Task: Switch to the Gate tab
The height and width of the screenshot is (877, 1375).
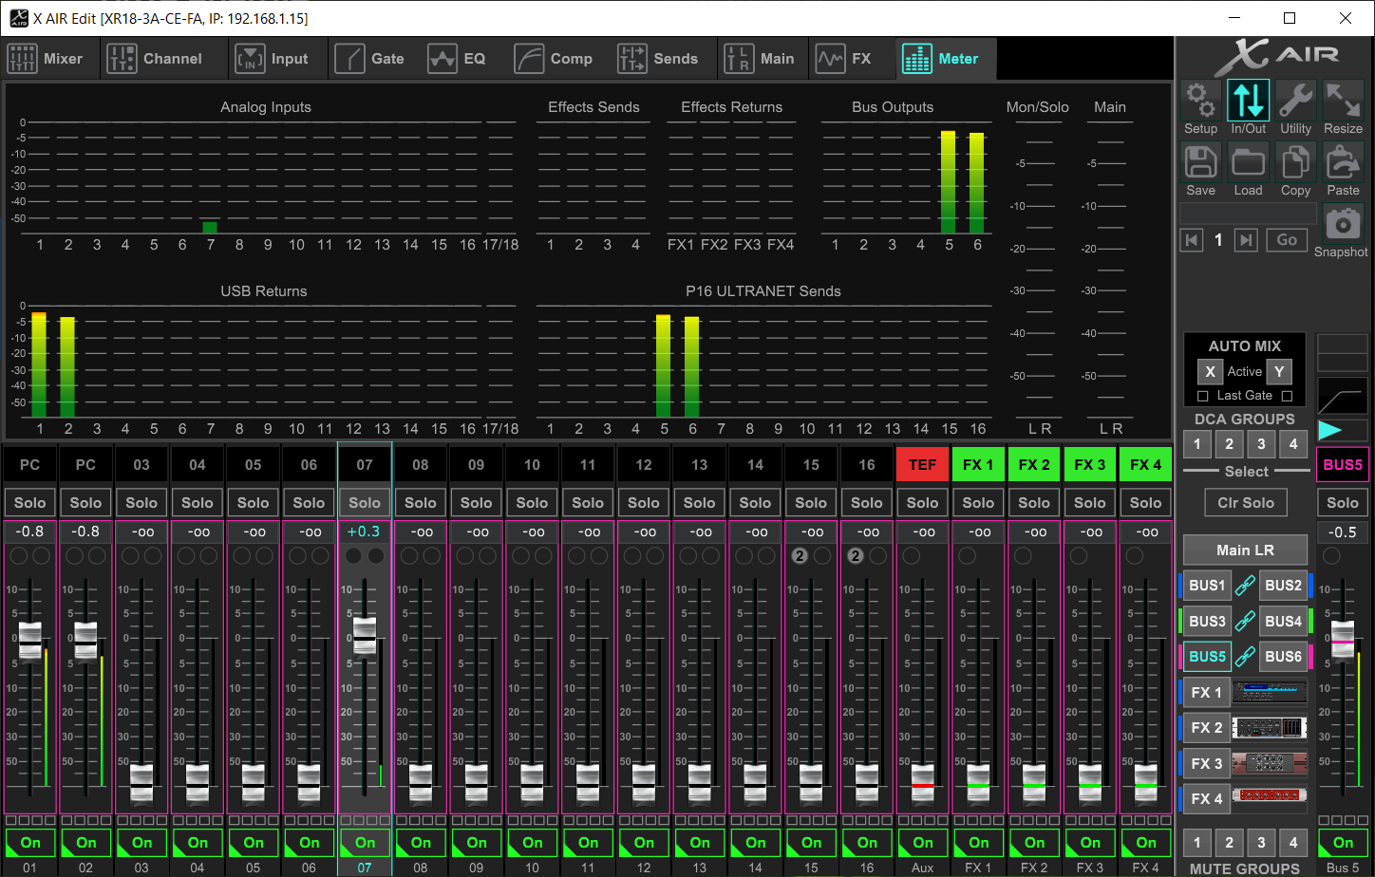Action: (x=370, y=59)
